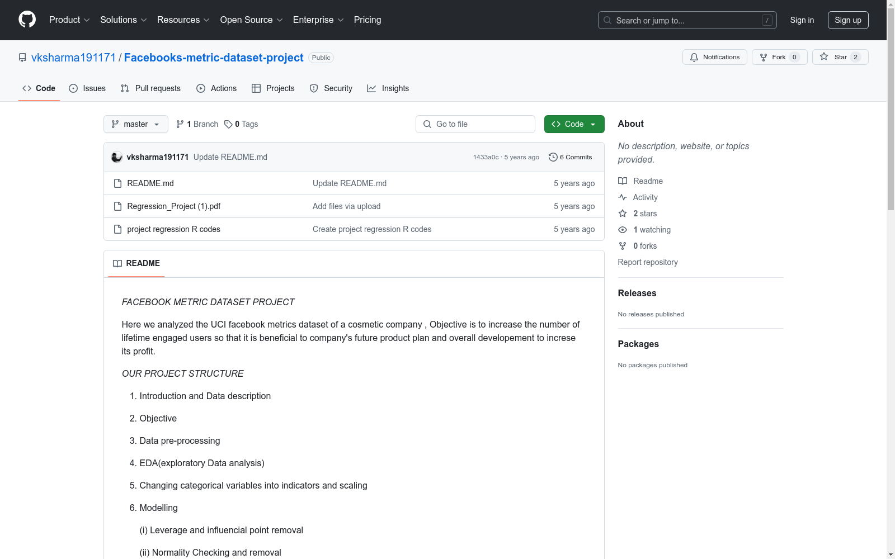This screenshot has width=895, height=559.
Task: Click the GitHub logo home icon
Action: pos(27,20)
